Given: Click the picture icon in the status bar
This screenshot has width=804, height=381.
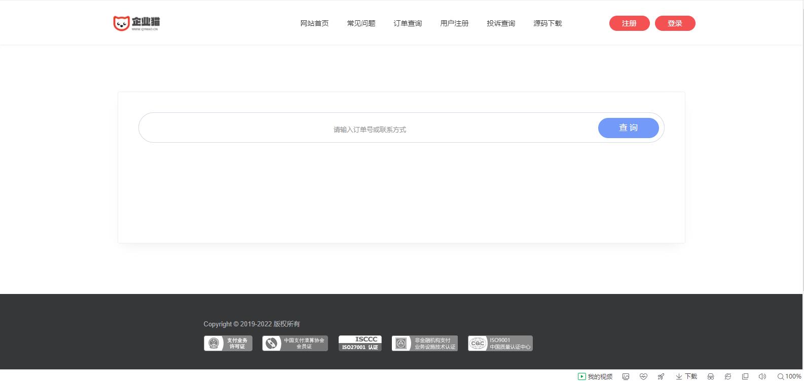Looking at the screenshot, I should 626,376.
